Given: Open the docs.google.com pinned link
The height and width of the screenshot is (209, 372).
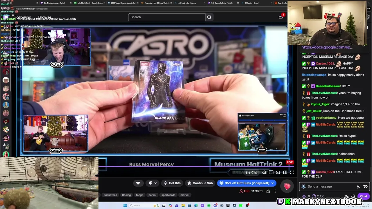Looking at the screenshot, I should coord(327,47).
